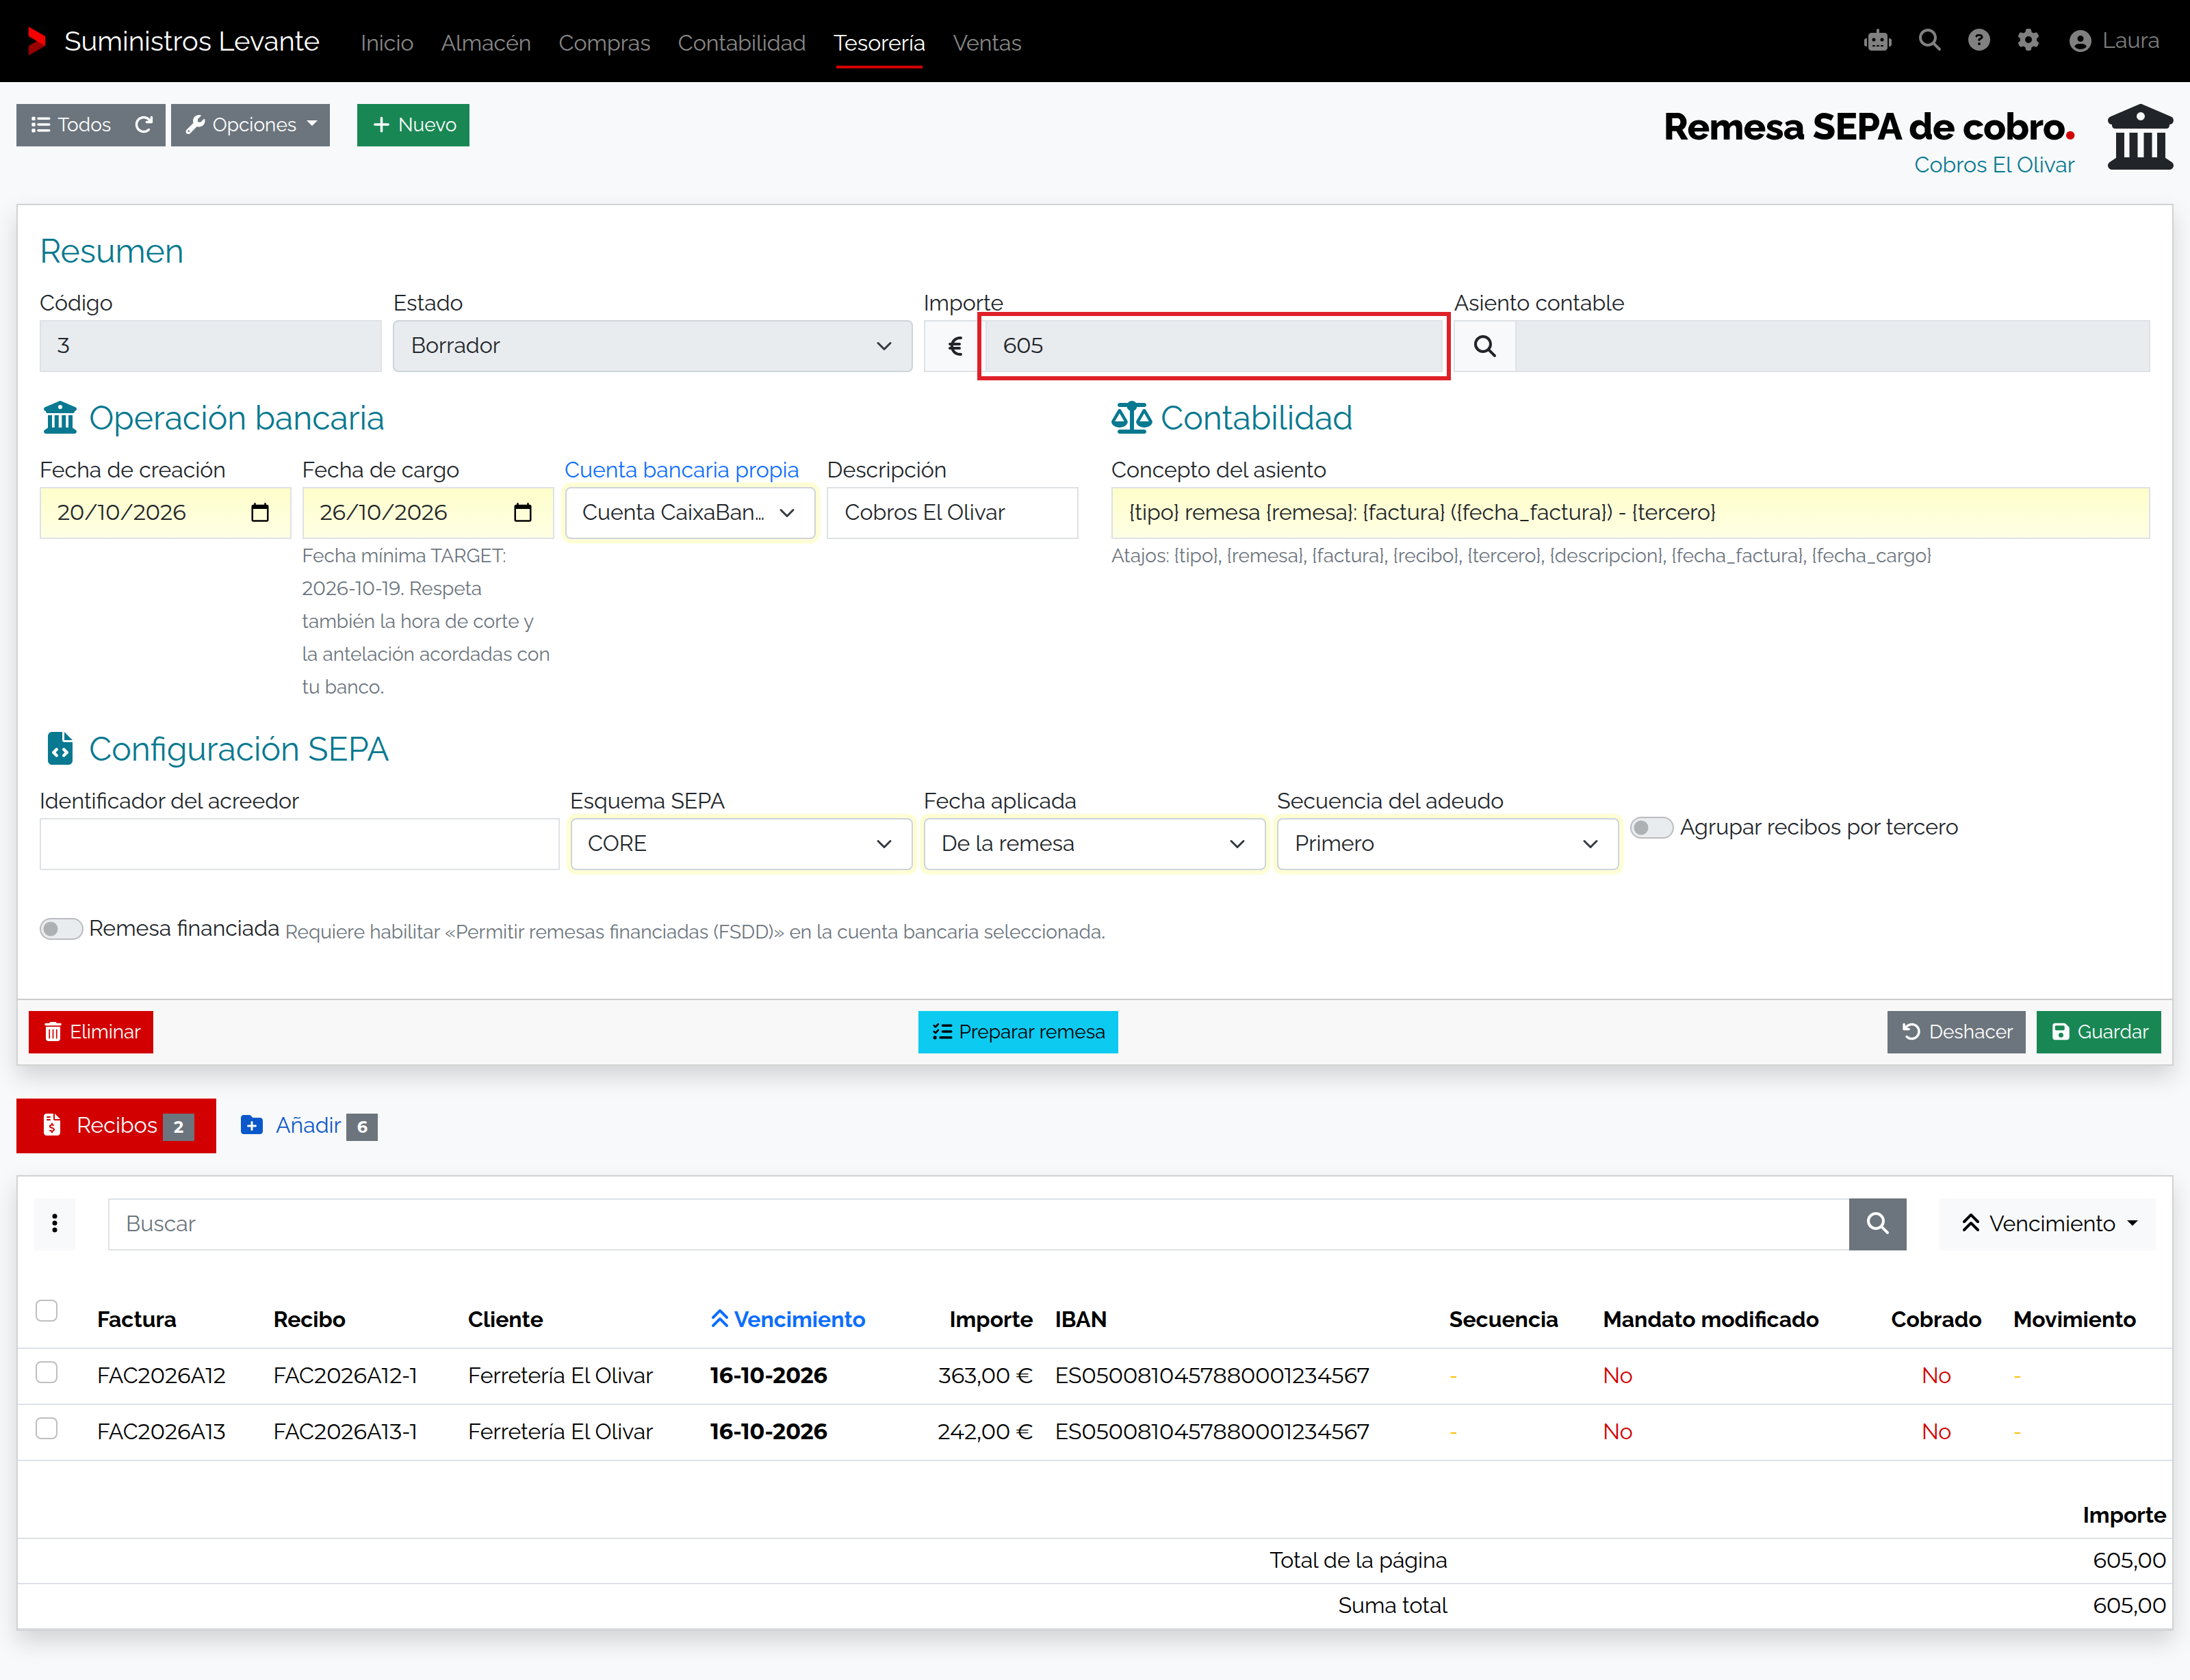Click Cobros El Olivar subtitle under page title
This screenshot has width=2190, height=1680.
click(1993, 165)
